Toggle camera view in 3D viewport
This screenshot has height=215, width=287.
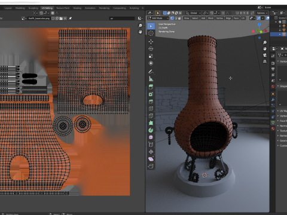point(265,55)
